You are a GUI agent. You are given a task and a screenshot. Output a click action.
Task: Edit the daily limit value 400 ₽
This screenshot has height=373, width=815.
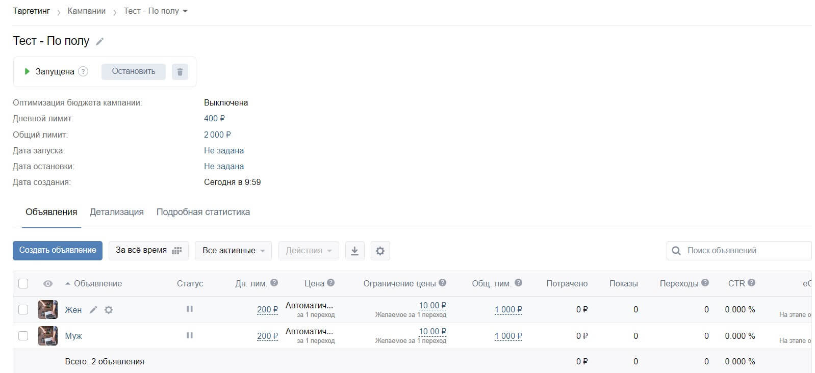coord(215,119)
